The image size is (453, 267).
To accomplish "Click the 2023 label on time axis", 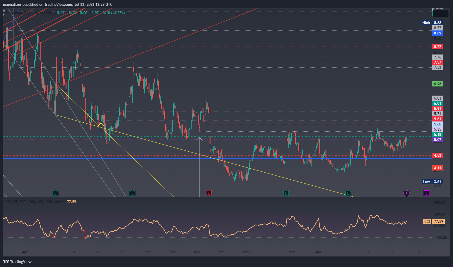I will (x=246, y=252).
